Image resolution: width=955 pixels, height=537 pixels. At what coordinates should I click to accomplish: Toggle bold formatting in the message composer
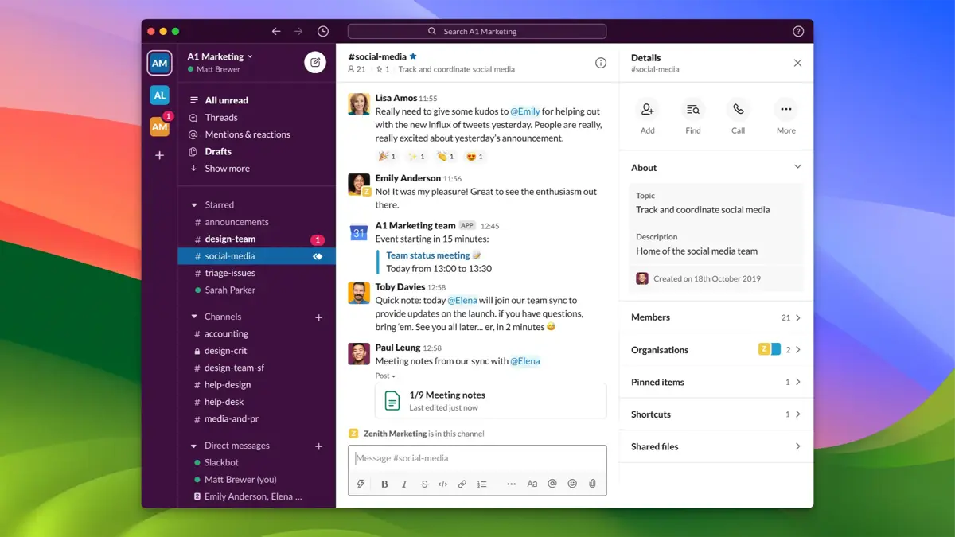pyautogui.click(x=384, y=484)
